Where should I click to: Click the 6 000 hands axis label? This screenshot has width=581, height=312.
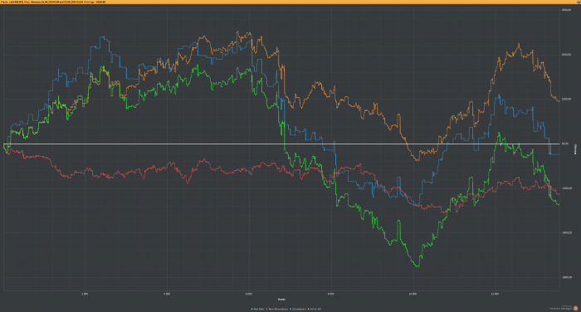click(249, 294)
